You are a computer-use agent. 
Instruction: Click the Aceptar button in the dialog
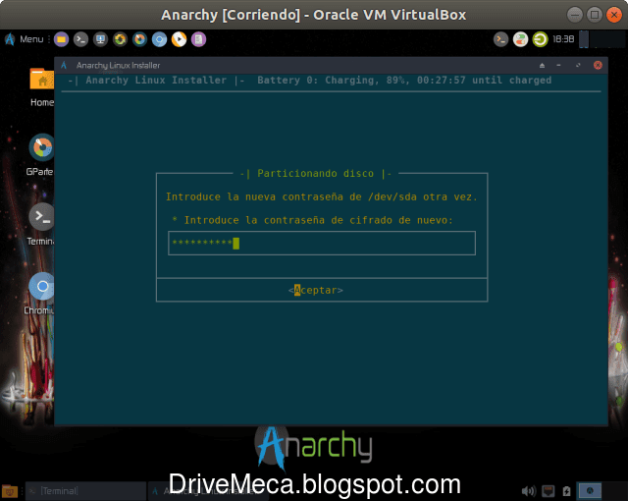pyautogui.click(x=316, y=290)
